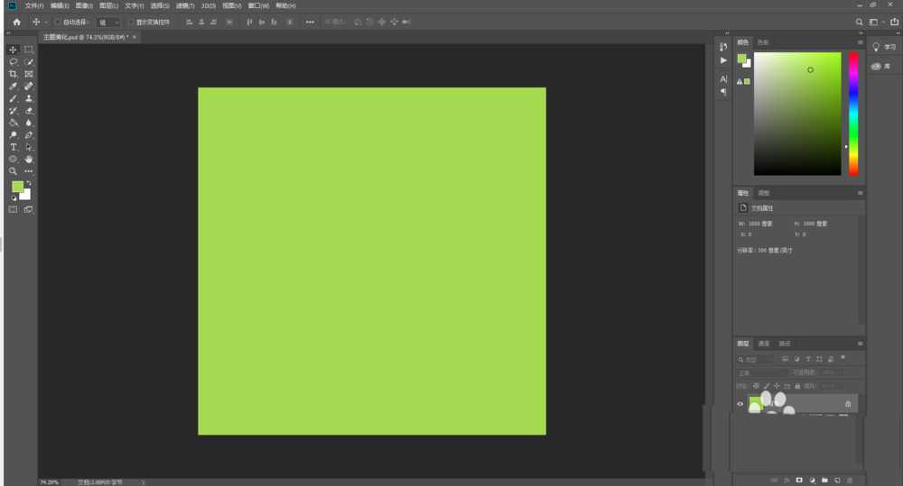Open the 学习 panel button
The width and height of the screenshot is (903, 486).
point(884,47)
